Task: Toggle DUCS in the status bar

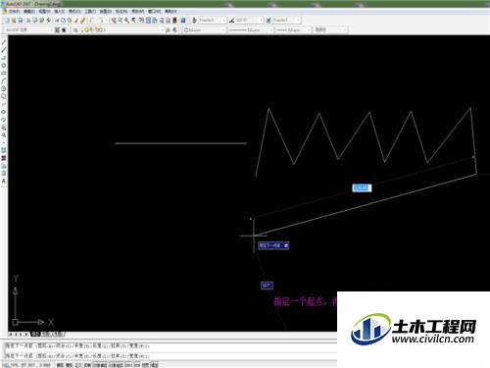Action: point(127,365)
